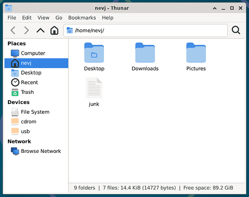The height and width of the screenshot is (197, 249).
Task: Open the Edit menu
Action: coord(27,18)
